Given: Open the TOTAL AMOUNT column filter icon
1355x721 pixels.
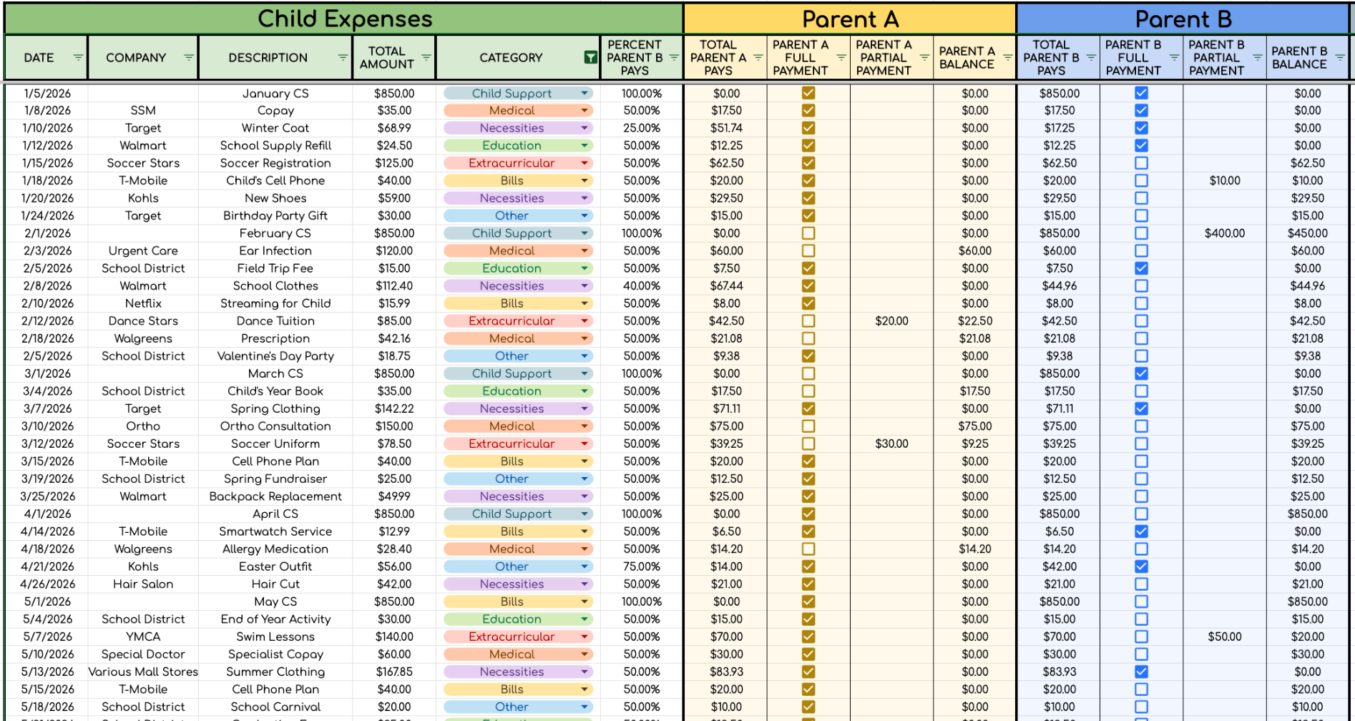Looking at the screenshot, I should point(426,57).
